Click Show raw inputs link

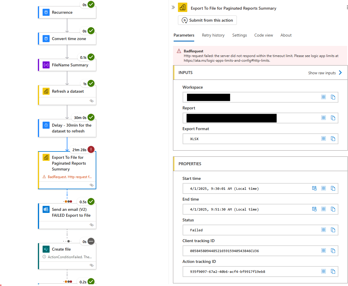pos(322,73)
